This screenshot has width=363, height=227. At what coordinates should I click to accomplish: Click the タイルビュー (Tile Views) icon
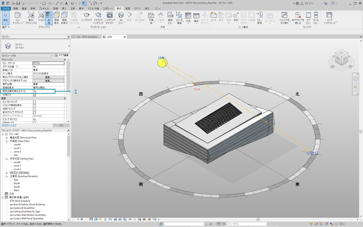(316, 18)
